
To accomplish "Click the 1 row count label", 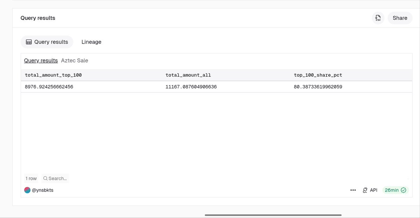I will [31, 178].
